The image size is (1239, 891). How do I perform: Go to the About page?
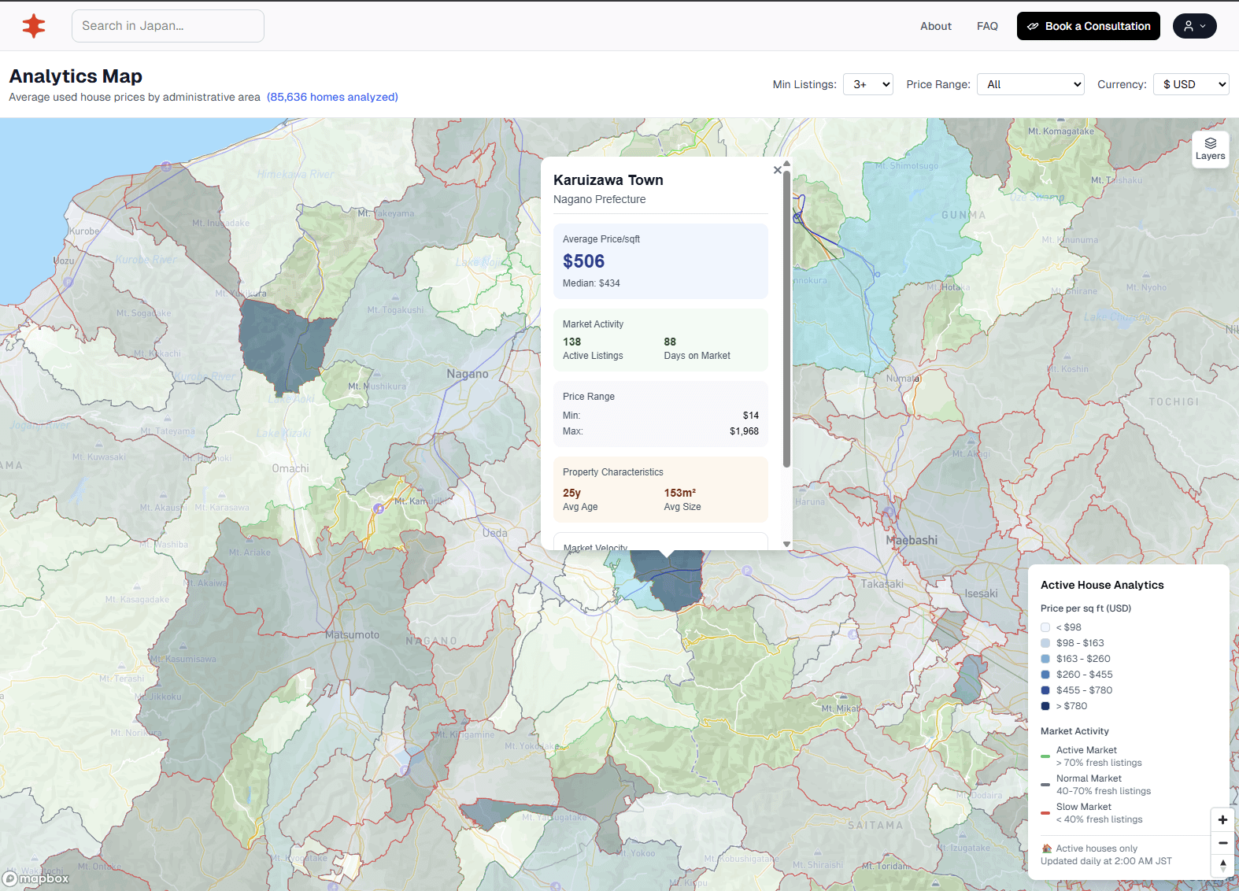click(935, 26)
